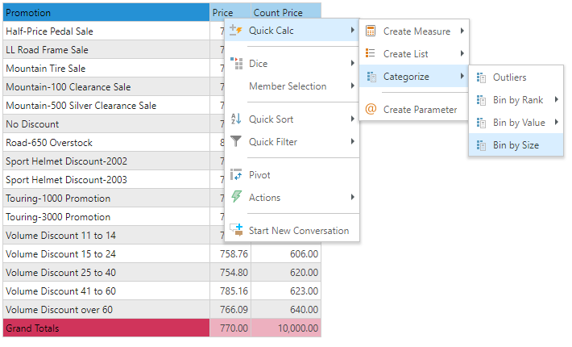Expand the Member Selection submenu arrow
The width and height of the screenshot is (572, 347).
[352, 86]
